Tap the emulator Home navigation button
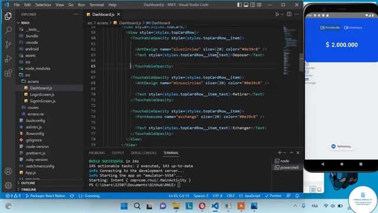This screenshot has width=378, height=213. pos(341,164)
